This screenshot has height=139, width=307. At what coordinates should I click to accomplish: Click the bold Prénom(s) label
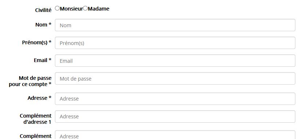[35, 42]
